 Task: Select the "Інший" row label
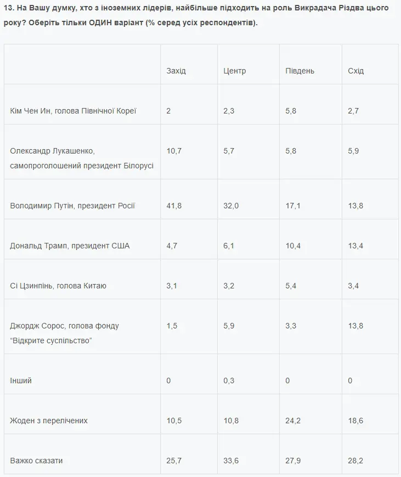tap(21, 381)
